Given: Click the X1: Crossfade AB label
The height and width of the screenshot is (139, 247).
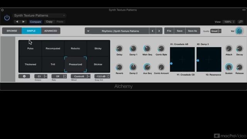Looking at the screenshot, I should (x=179, y=44).
